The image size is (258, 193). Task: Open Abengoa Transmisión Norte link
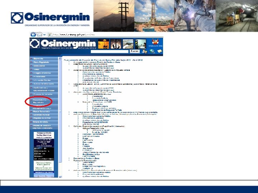(x=93, y=129)
